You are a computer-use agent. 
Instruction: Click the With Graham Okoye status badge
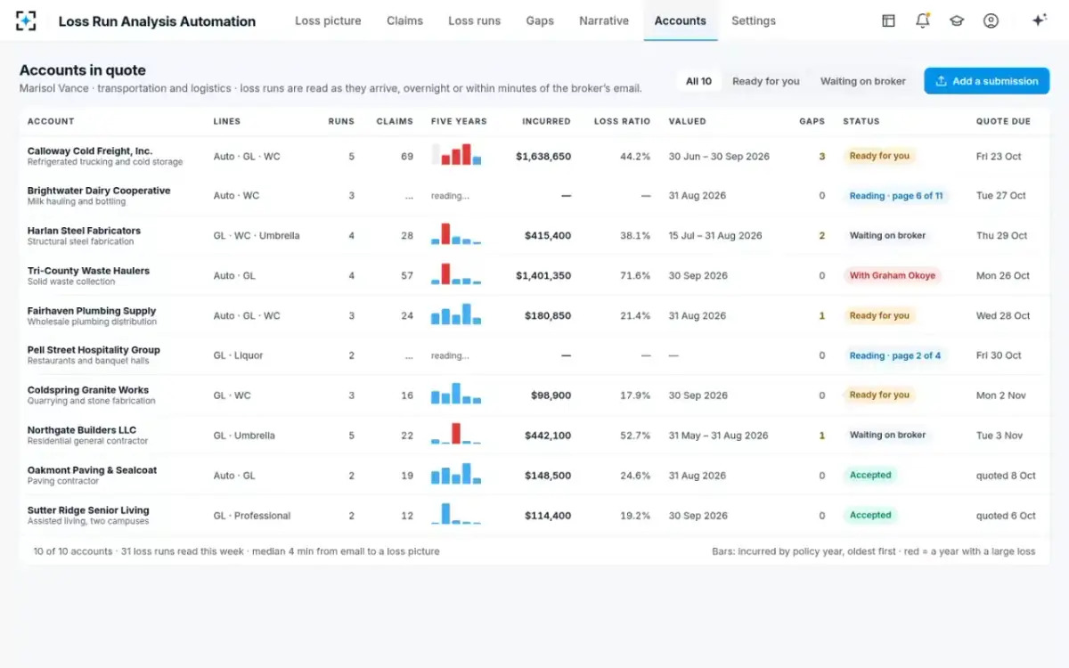coord(893,276)
